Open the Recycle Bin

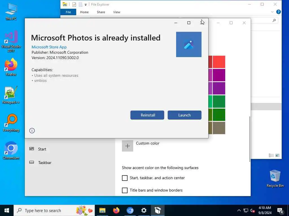tap(275, 178)
